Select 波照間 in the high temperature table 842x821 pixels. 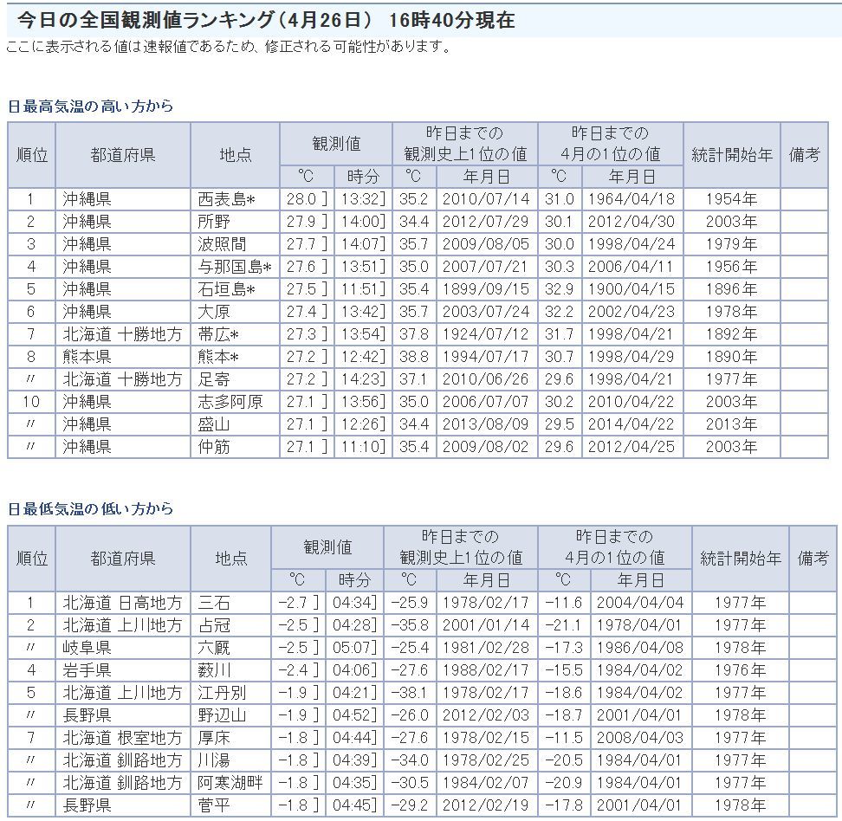coord(220,244)
